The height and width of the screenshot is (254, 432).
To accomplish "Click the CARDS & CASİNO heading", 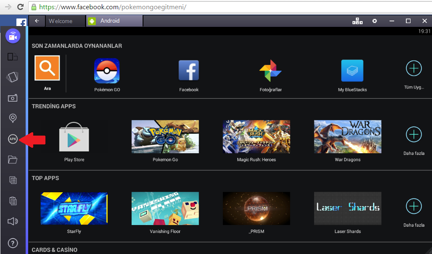I will pos(55,250).
